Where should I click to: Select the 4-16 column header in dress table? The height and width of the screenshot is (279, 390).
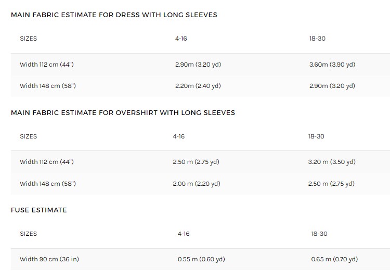click(181, 39)
